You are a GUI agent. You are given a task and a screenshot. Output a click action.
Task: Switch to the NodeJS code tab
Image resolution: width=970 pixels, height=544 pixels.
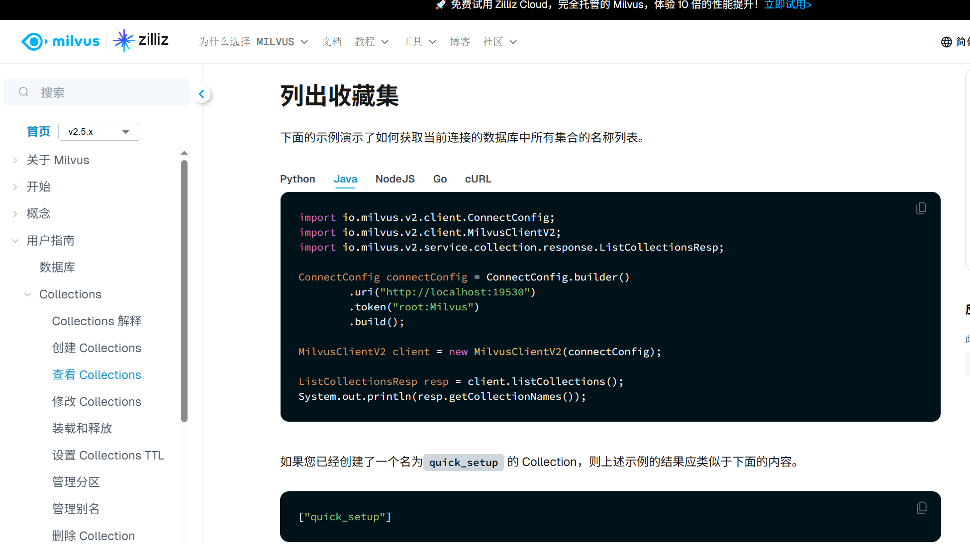395,179
